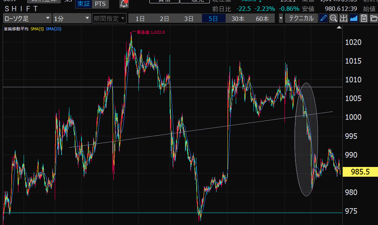
Task: Switch the market to 東証
Action: (84, 4)
